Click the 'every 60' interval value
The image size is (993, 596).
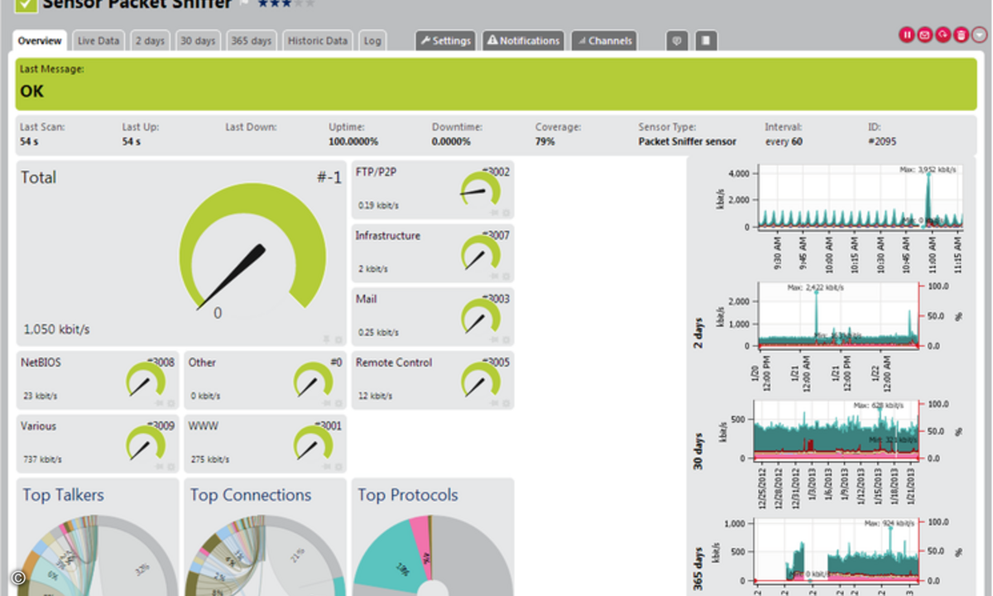(784, 142)
